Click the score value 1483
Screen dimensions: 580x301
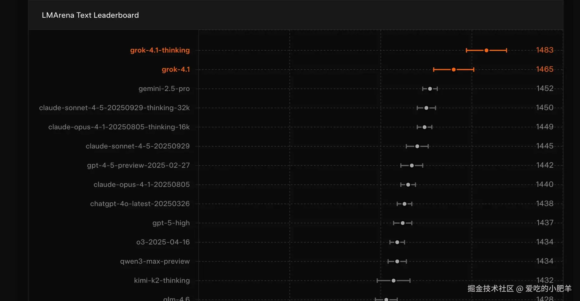pyautogui.click(x=545, y=50)
